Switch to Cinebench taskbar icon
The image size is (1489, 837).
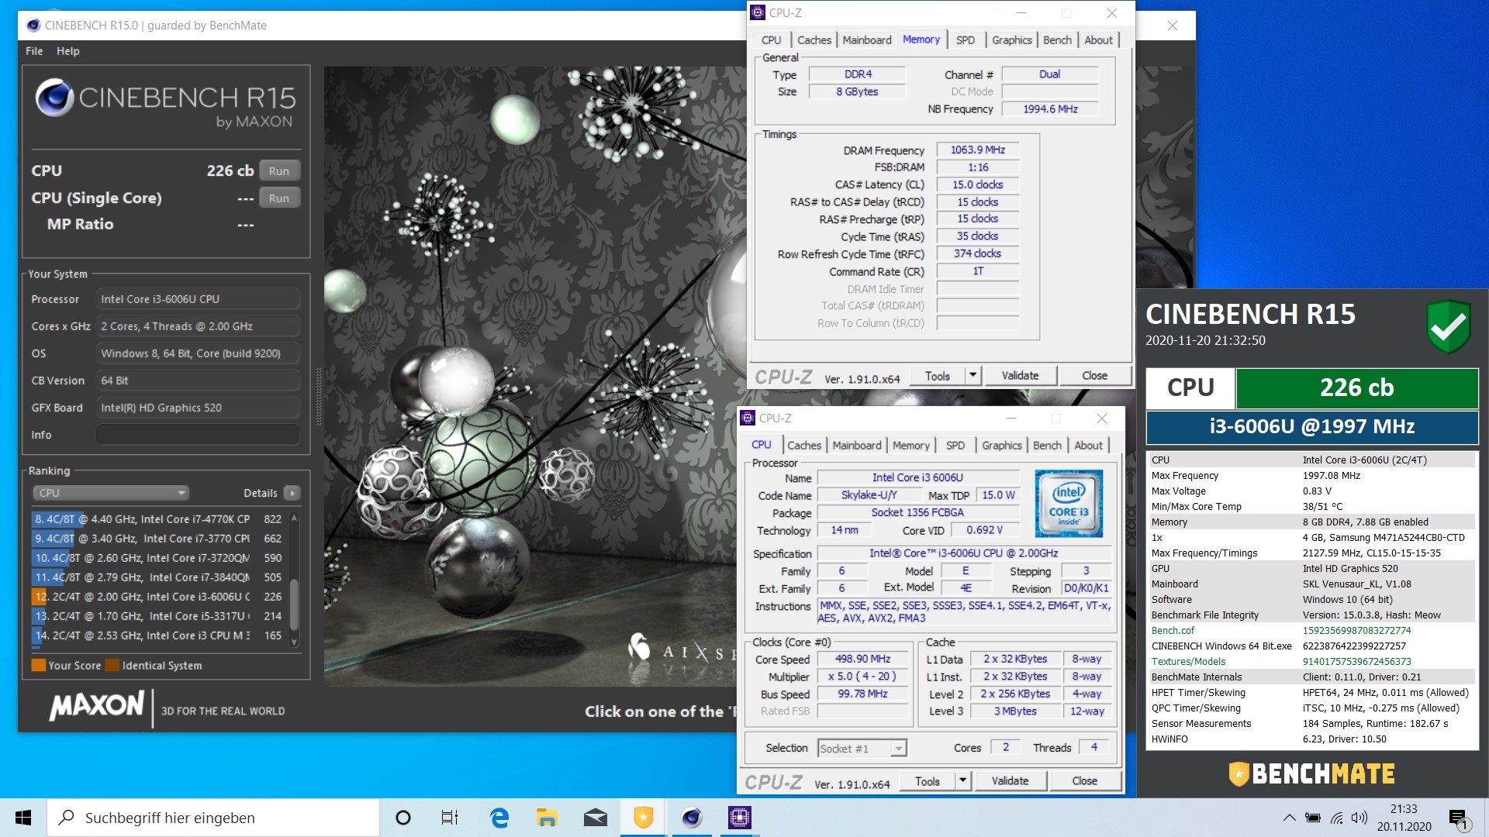(x=692, y=818)
